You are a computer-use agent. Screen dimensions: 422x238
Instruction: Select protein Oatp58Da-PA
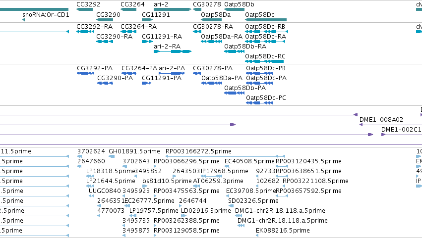click(x=222, y=78)
